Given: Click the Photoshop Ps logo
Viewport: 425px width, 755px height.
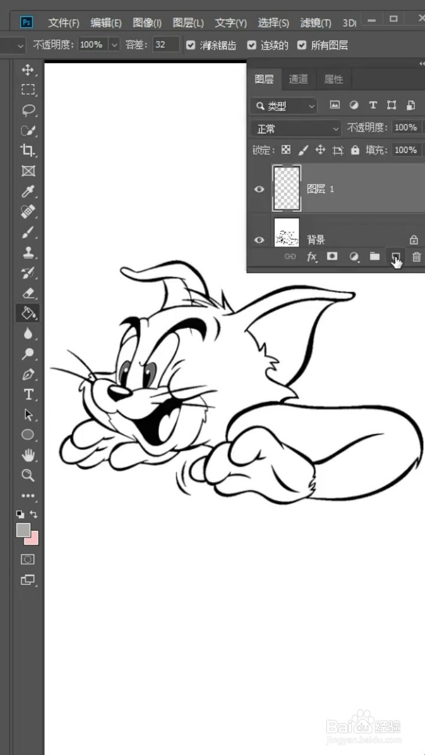Looking at the screenshot, I should pyautogui.click(x=27, y=22).
